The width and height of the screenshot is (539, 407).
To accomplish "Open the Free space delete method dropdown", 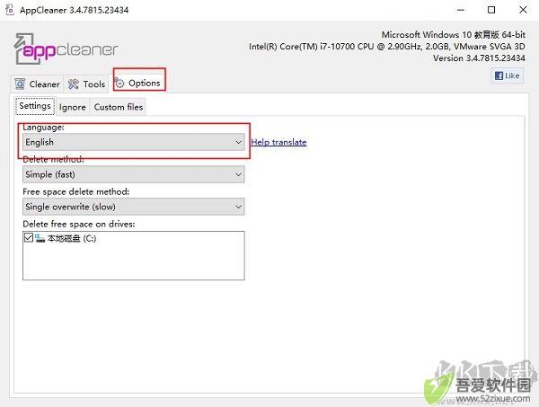I will click(133, 207).
